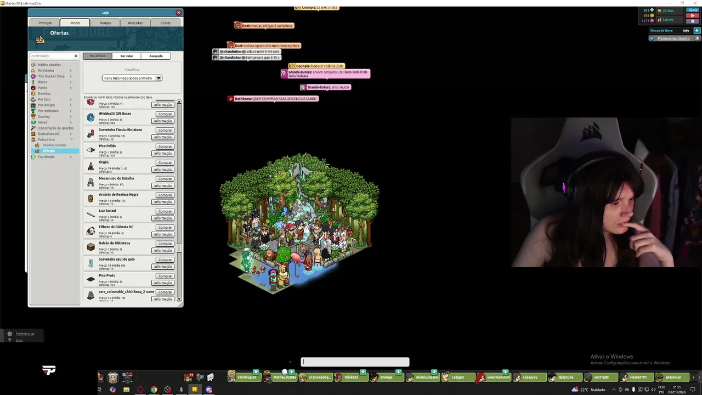702x395 pixels.
Task: Open the Classificar sort dropdown
Action: 132,78
